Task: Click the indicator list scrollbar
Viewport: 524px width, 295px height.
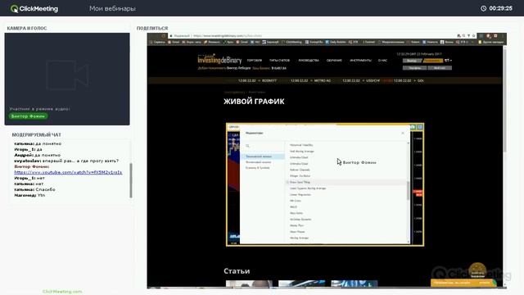Action: click(x=408, y=191)
